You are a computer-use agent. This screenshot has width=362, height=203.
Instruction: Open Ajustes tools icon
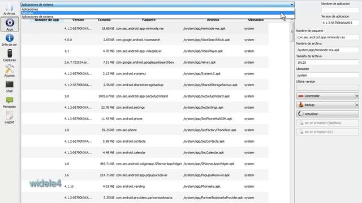click(10, 69)
